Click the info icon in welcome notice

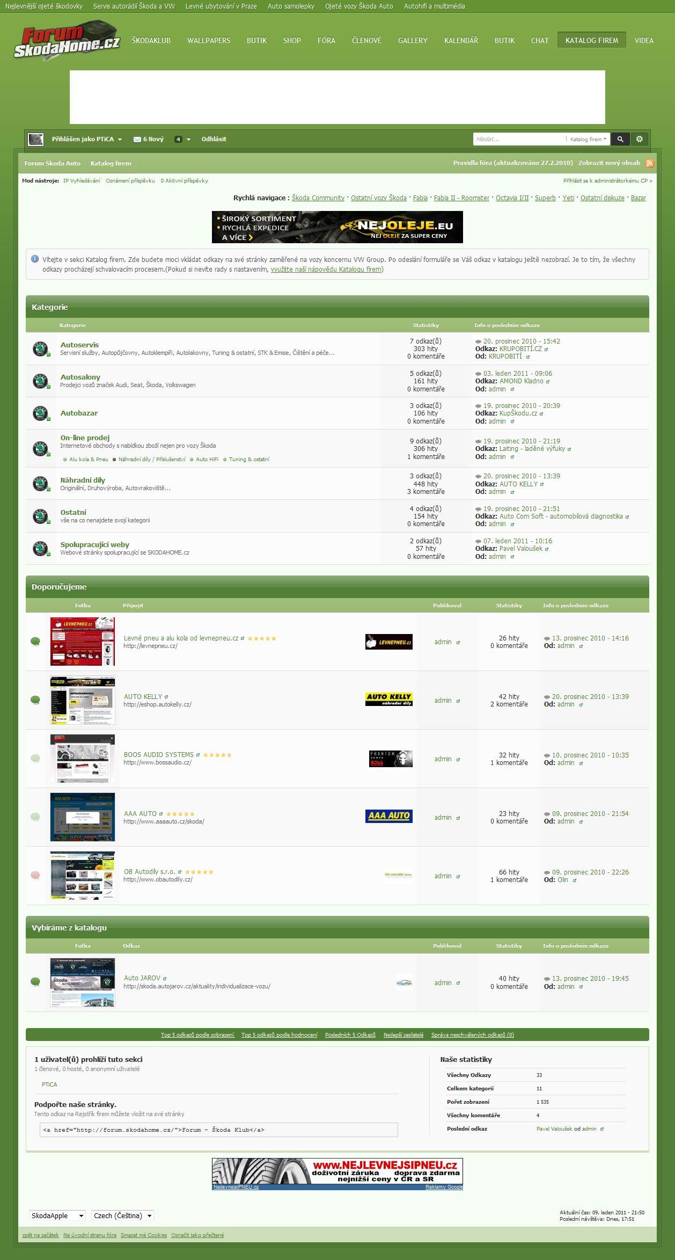[35, 259]
